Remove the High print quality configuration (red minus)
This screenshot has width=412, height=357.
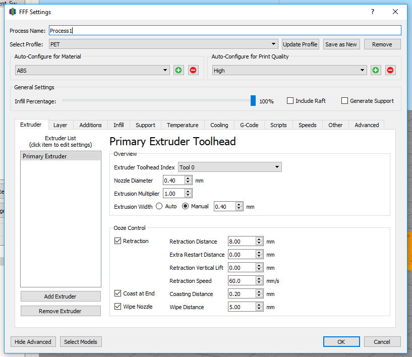pos(390,70)
